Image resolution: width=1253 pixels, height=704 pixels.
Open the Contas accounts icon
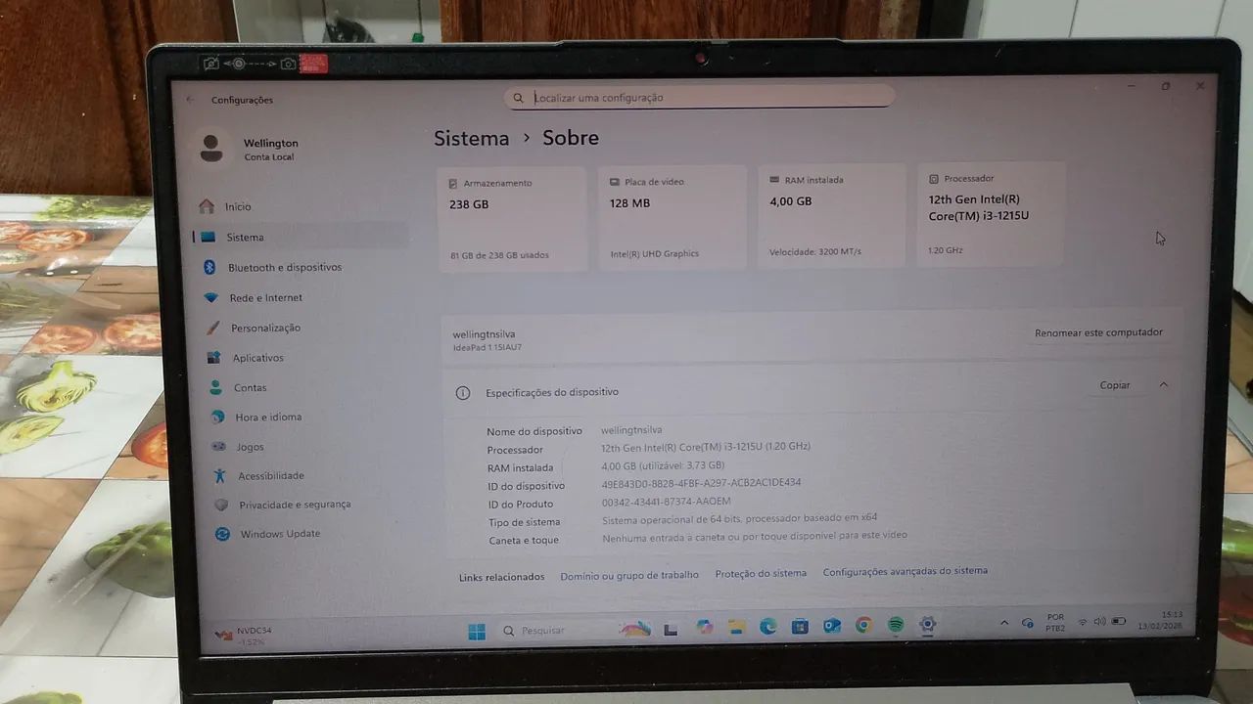point(216,387)
